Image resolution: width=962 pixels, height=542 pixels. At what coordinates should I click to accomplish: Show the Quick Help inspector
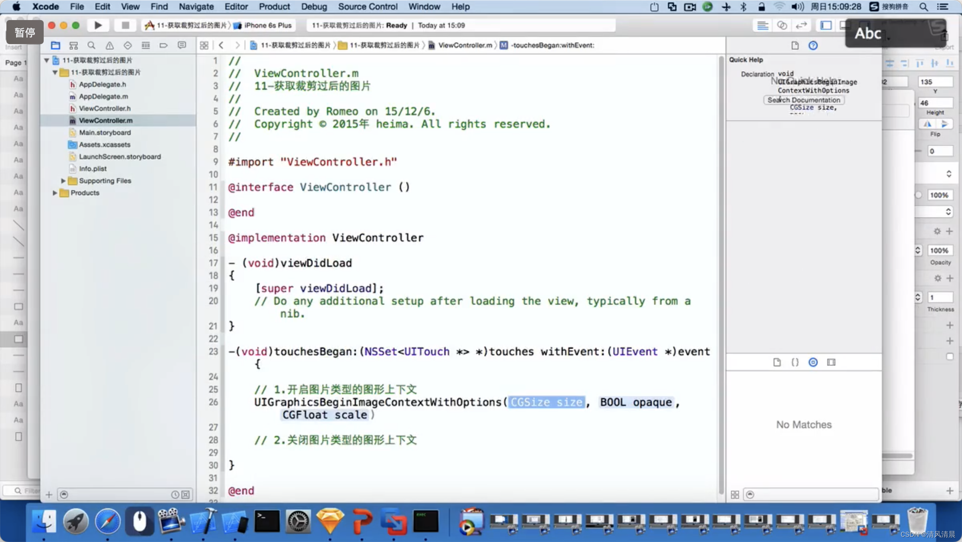tap(813, 45)
